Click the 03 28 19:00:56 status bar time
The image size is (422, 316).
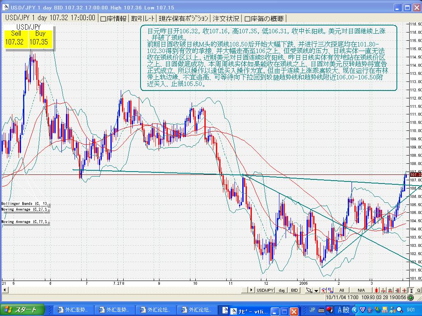[x=392, y=297]
